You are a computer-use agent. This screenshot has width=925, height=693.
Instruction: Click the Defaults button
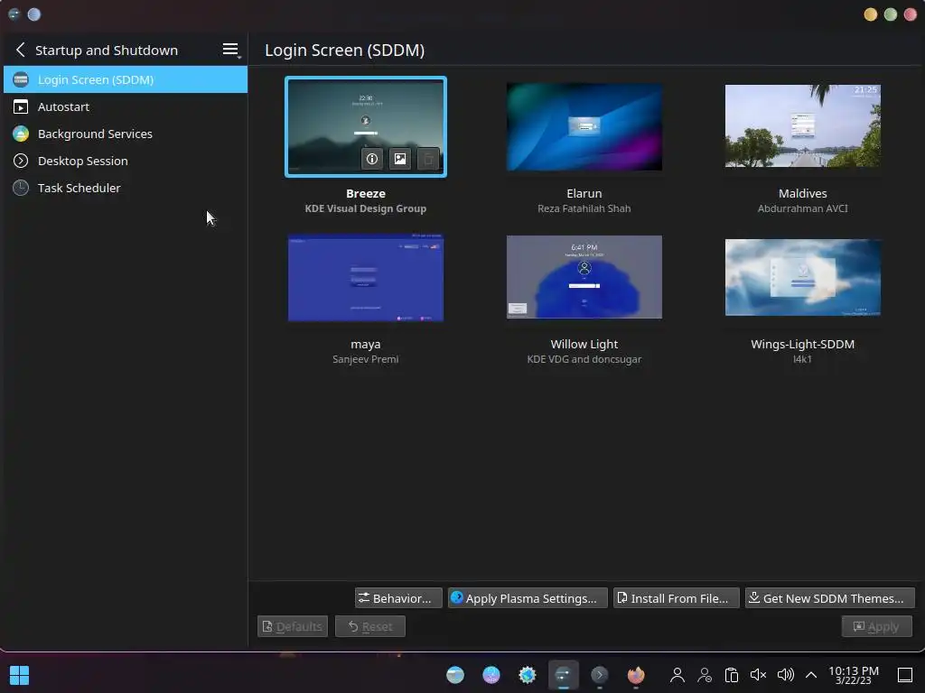click(x=293, y=626)
